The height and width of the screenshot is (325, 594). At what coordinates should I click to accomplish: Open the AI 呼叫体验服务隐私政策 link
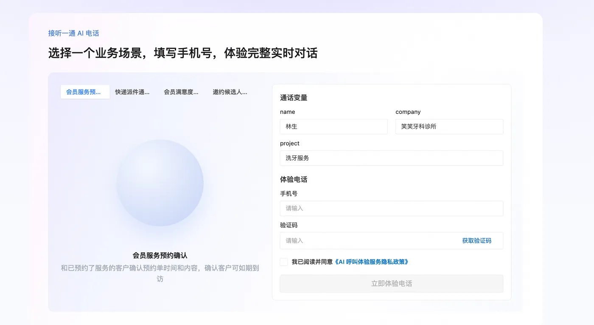pyautogui.click(x=371, y=262)
